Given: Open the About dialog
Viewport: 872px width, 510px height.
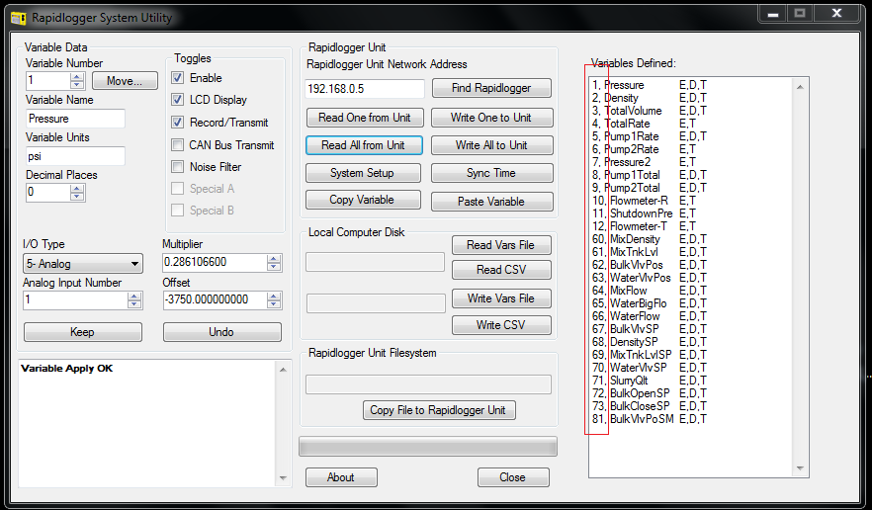Looking at the screenshot, I should (341, 477).
